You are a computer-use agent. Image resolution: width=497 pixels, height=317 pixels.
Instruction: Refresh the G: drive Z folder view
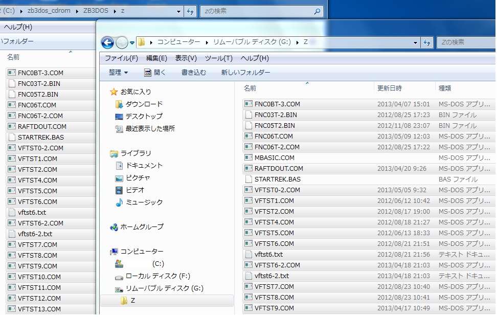pyautogui.click(x=427, y=42)
